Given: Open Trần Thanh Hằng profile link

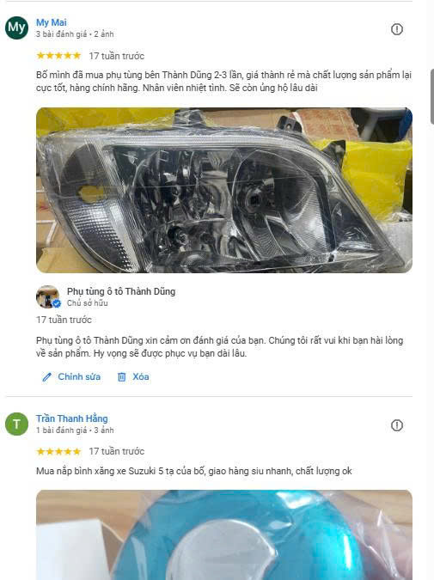Looking at the screenshot, I should click(x=72, y=418).
